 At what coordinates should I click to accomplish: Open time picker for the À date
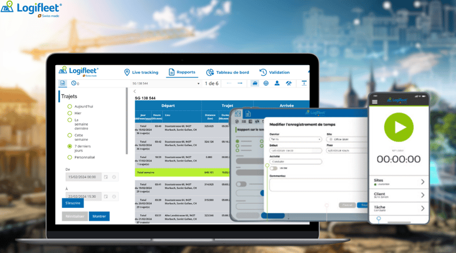[x=114, y=197]
